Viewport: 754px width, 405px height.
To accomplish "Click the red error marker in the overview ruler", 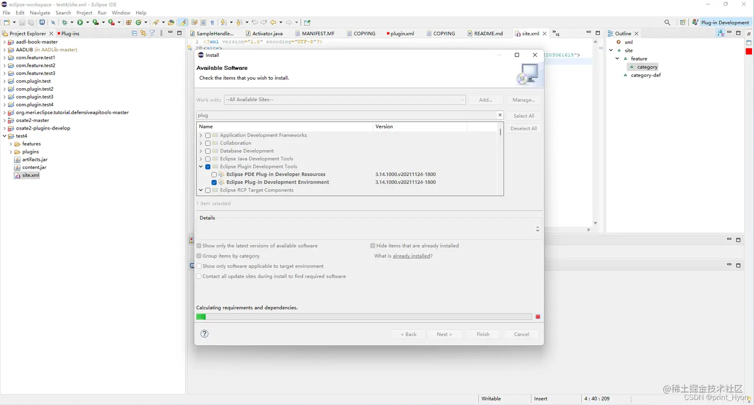I will click(x=749, y=52).
